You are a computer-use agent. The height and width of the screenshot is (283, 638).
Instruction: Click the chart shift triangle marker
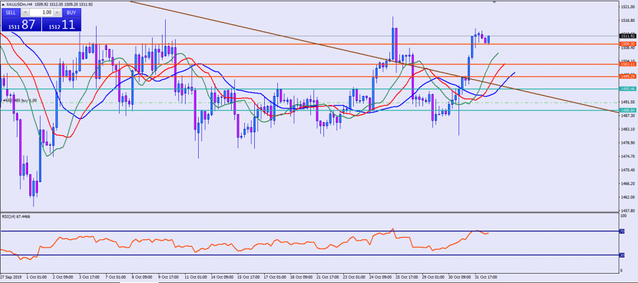point(495,2)
